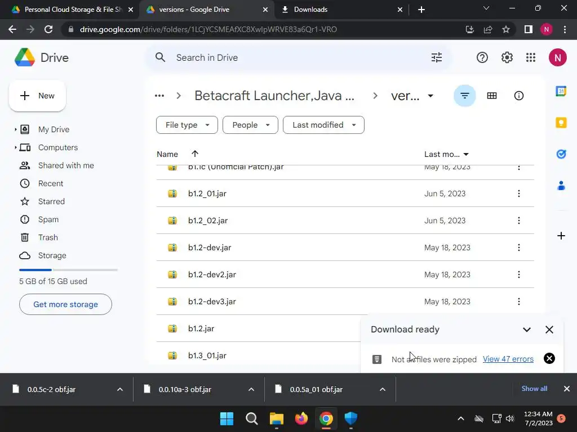Screen dimensions: 577x432
Task: Sort by Name column header
Action: click(167, 154)
